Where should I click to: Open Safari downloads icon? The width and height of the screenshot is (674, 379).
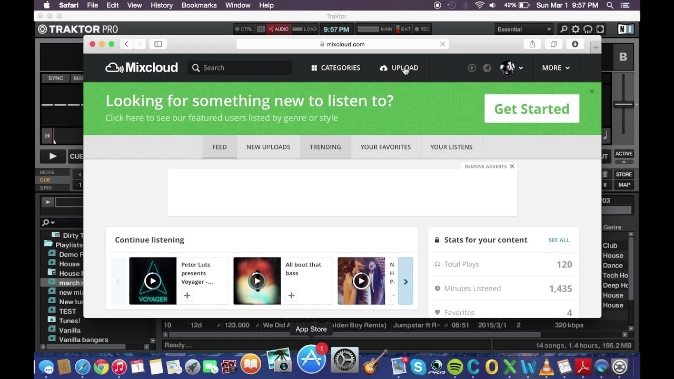pyautogui.click(x=575, y=44)
